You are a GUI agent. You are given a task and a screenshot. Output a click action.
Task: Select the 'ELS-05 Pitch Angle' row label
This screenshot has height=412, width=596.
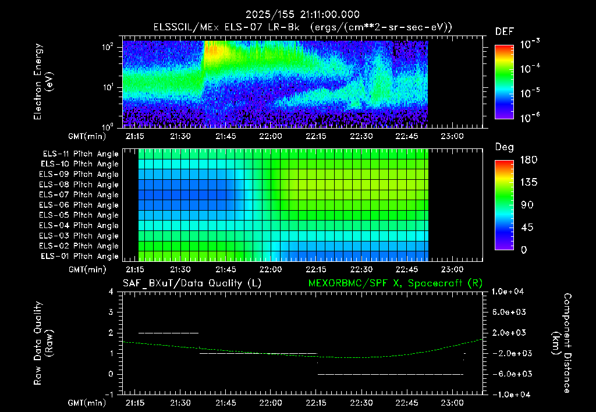point(79,215)
